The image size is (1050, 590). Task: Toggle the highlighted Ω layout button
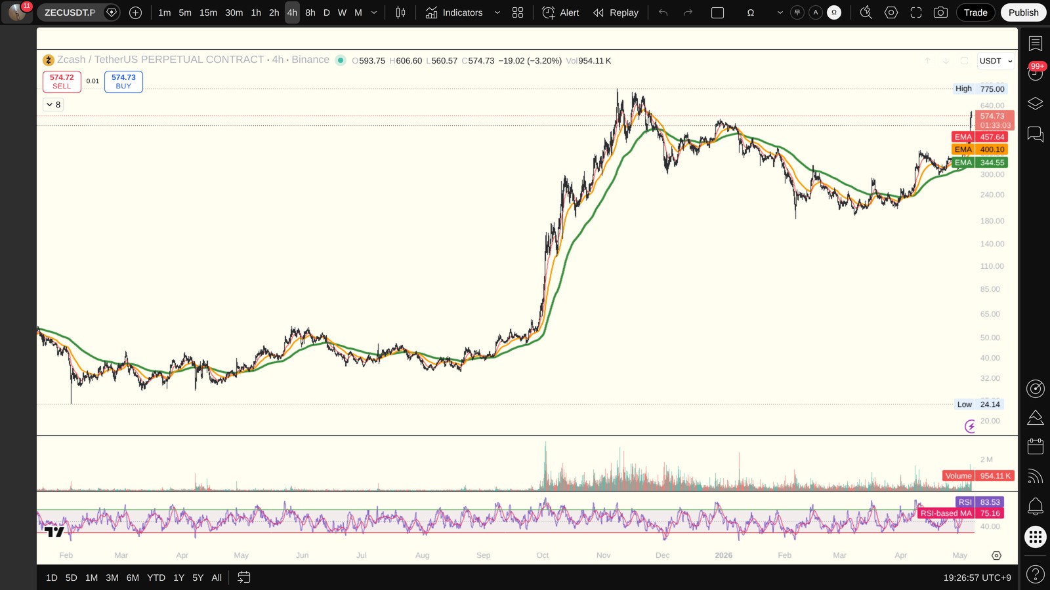834,12
